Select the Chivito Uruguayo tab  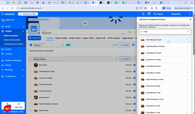114,38
